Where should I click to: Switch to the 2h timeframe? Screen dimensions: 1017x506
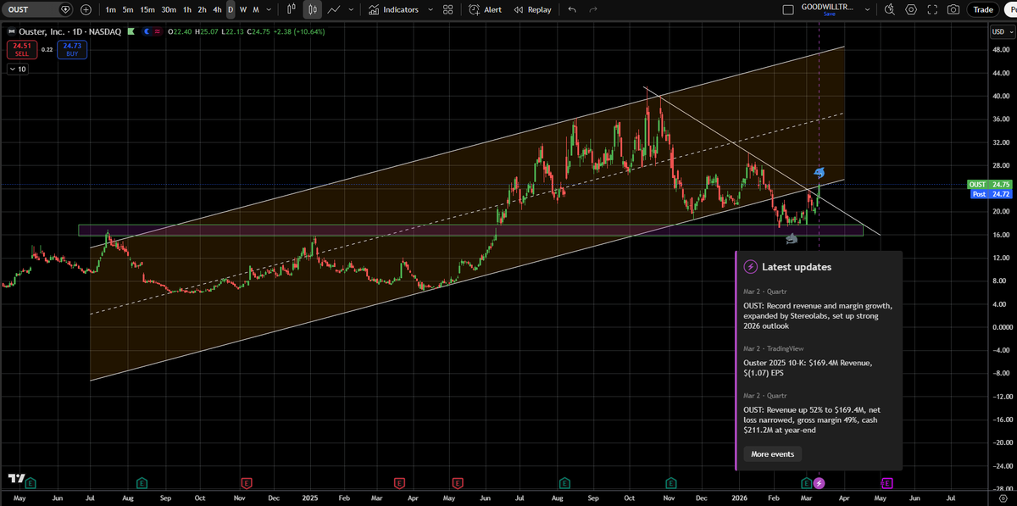click(202, 9)
